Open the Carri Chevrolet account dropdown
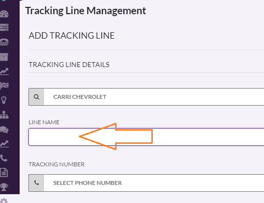 tap(154, 97)
